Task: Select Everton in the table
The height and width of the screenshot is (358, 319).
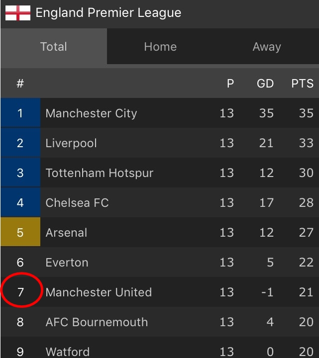Action: coord(159,262)
